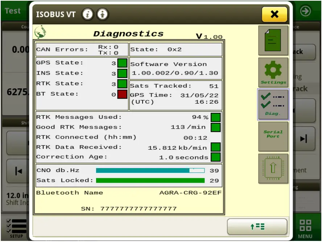Click the circled arrow icon top right
322x242 pixels.
point(305,11)
